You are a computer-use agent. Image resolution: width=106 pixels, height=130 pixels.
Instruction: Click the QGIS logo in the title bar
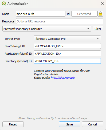[4, 4]
